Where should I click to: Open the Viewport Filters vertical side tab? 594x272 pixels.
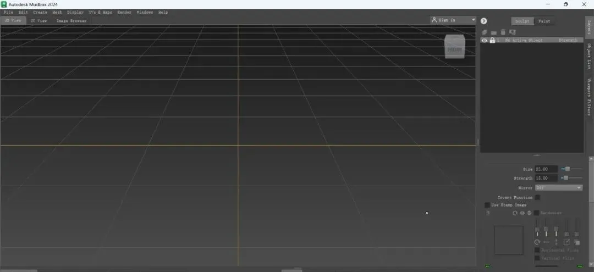point(589,97)
